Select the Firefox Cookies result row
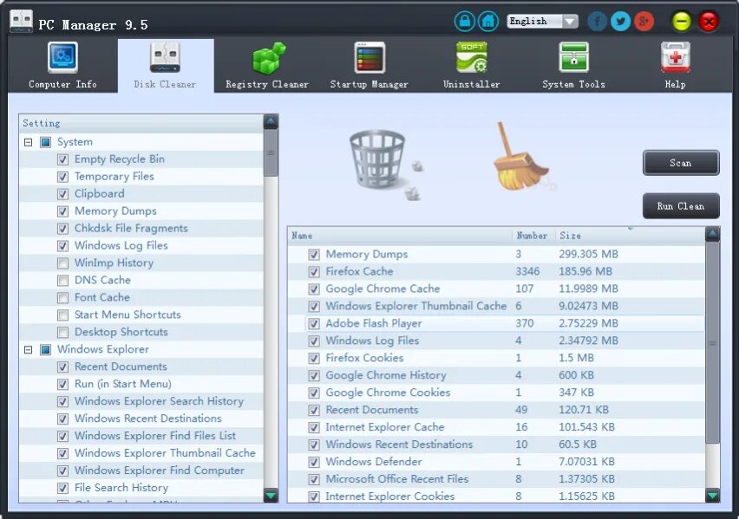This screenshot has width=739, height=519. point(496,358)
